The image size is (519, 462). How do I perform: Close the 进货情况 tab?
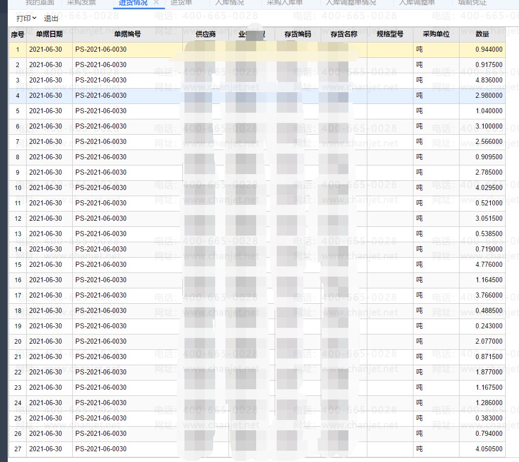tap(156, 3)
